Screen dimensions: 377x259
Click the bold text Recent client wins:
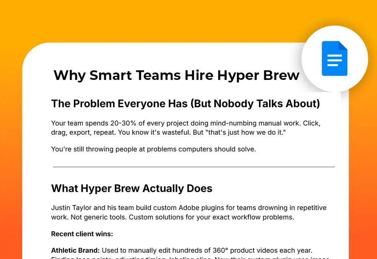click(82, 234)
